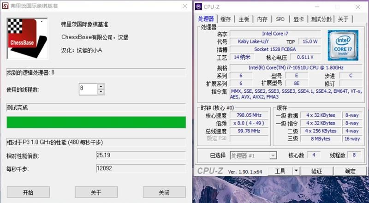Click the i7-10510U CPU specification field
The height and width of the screenshot is (203, 369).
coord(296,67)
